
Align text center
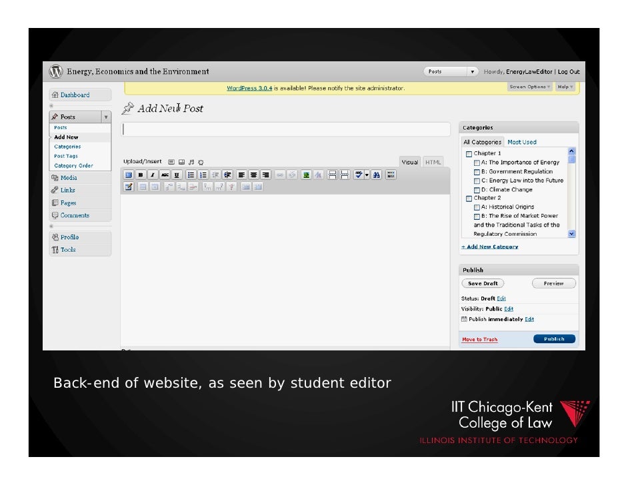coord(253,175)
